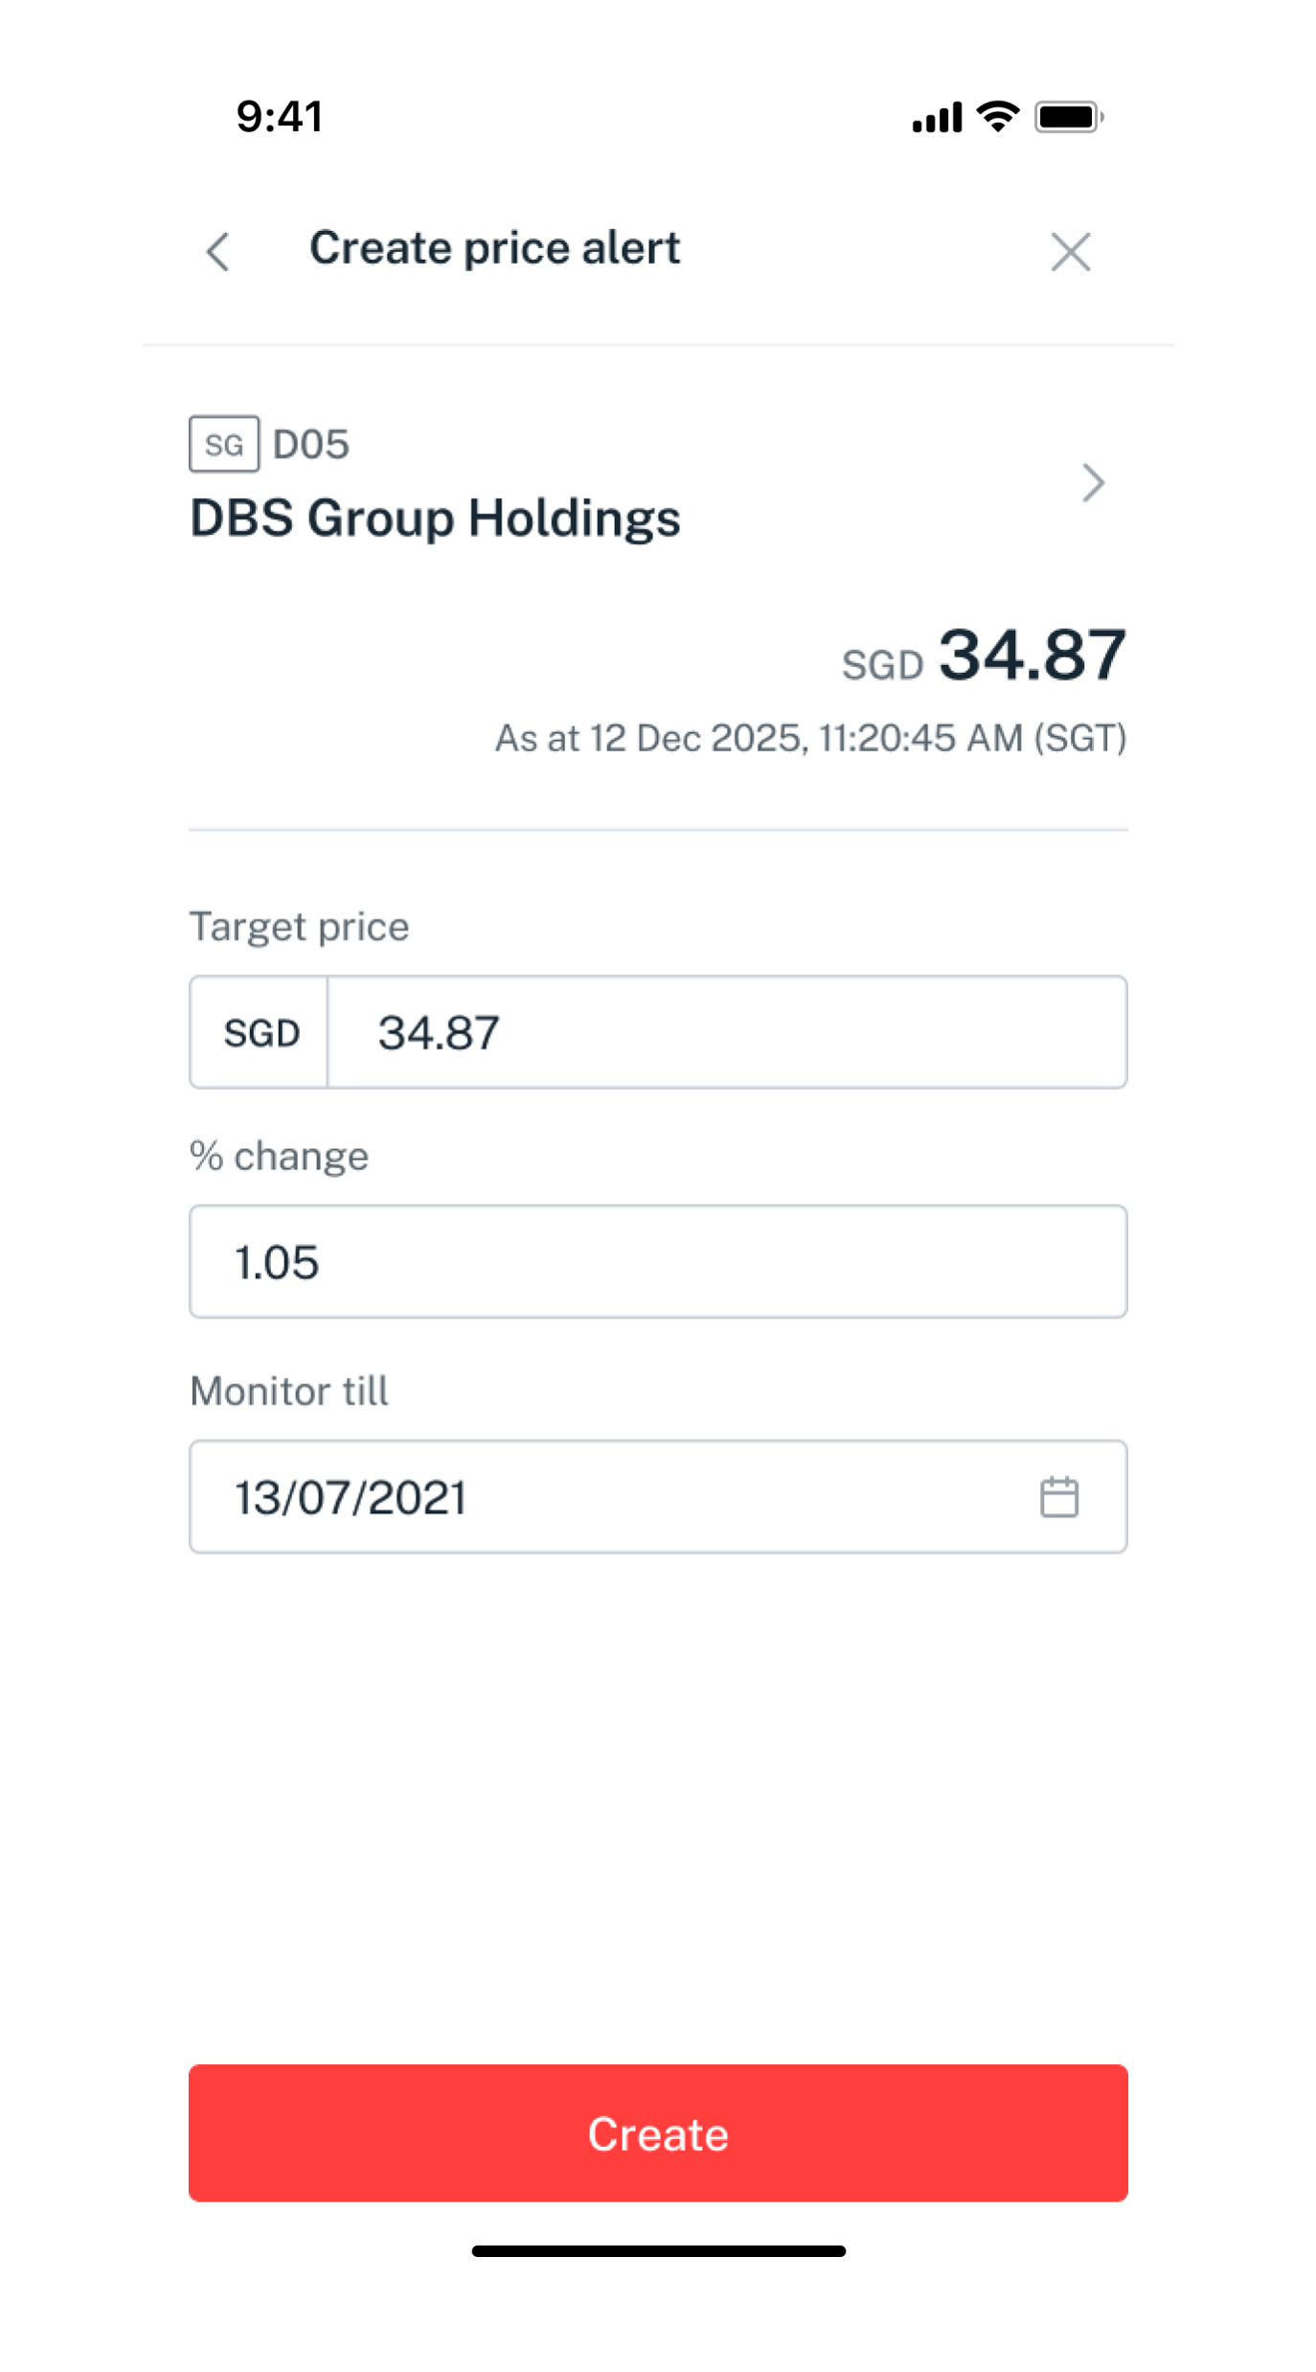1316x2372 pixels.
Task: Tap the cellular signal bars icon
Action: [x=937, y=117]
